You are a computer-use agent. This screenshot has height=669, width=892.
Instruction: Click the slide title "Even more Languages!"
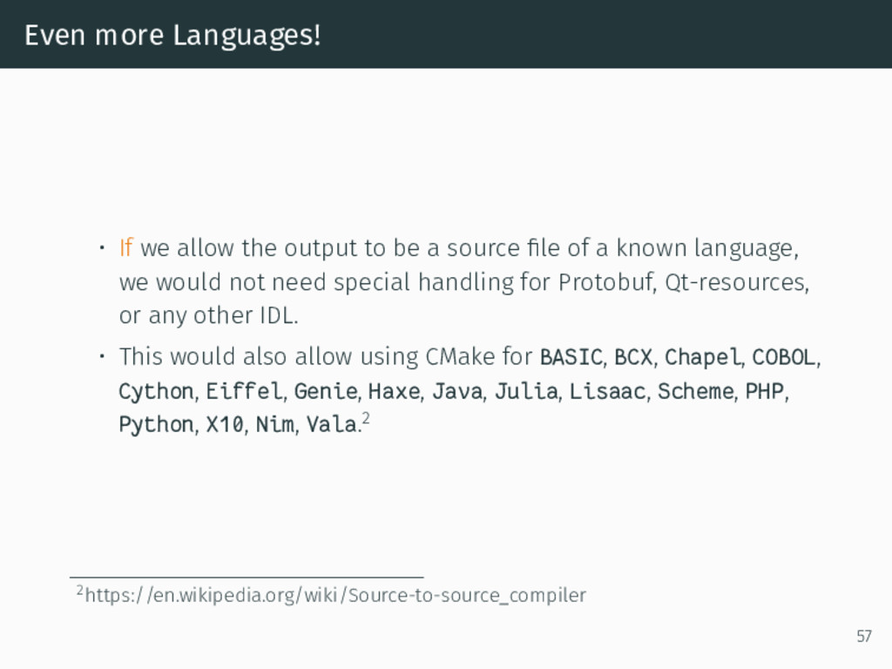click(x=172, y=35)
